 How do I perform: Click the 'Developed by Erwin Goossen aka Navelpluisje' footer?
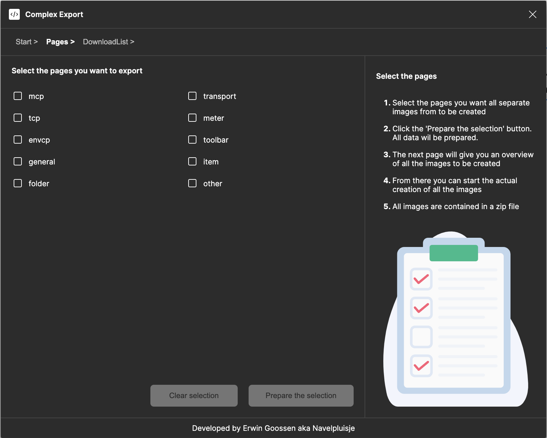273,428
